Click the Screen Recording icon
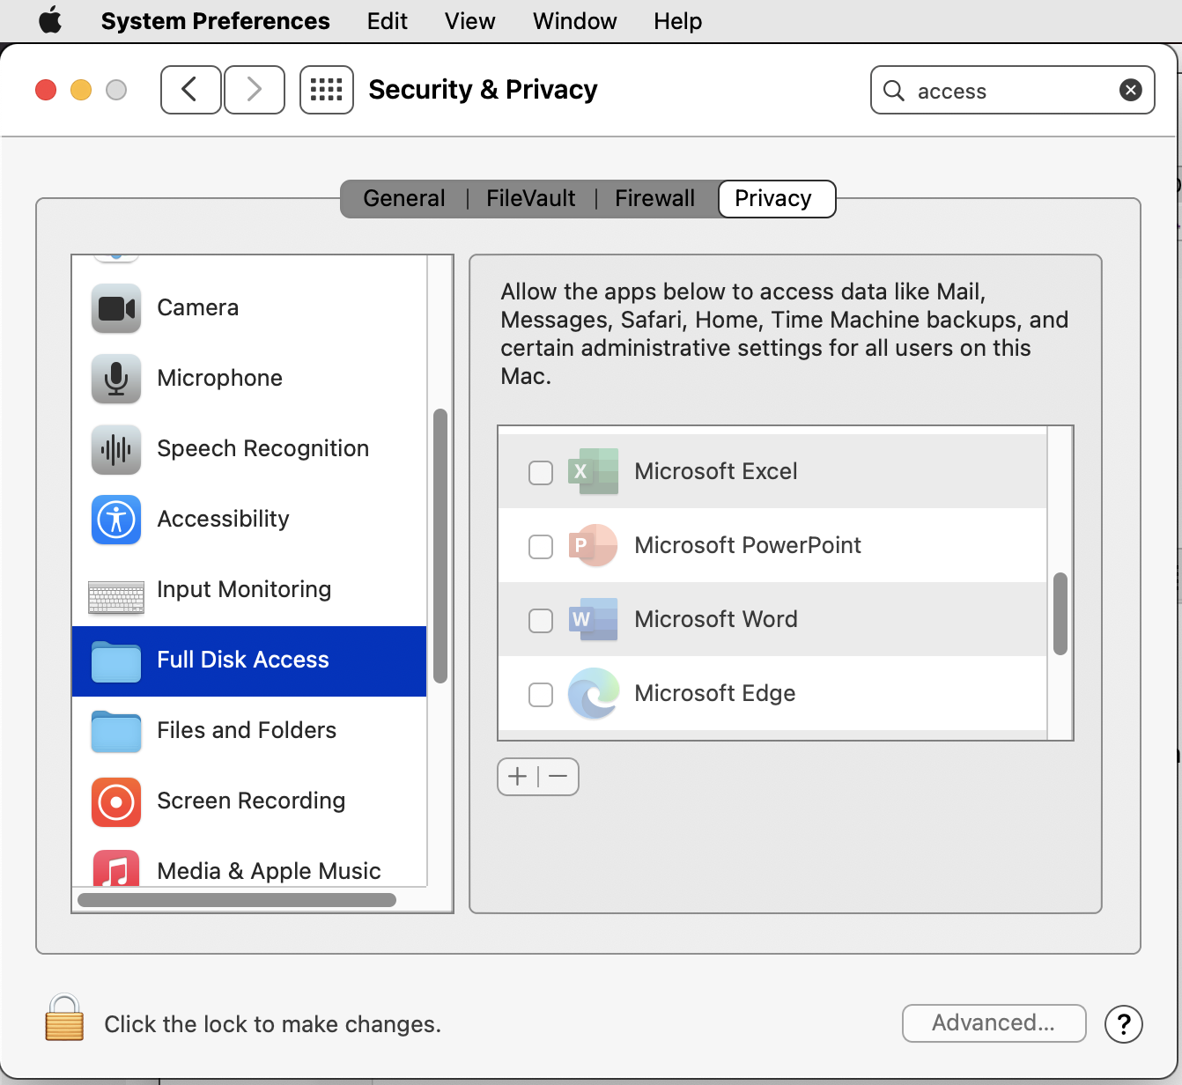The width and height of the screenshot is (1182, 1085). click(116, 802)
